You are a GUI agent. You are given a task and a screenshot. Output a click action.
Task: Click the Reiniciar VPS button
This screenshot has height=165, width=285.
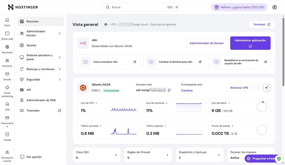point(239,88)
